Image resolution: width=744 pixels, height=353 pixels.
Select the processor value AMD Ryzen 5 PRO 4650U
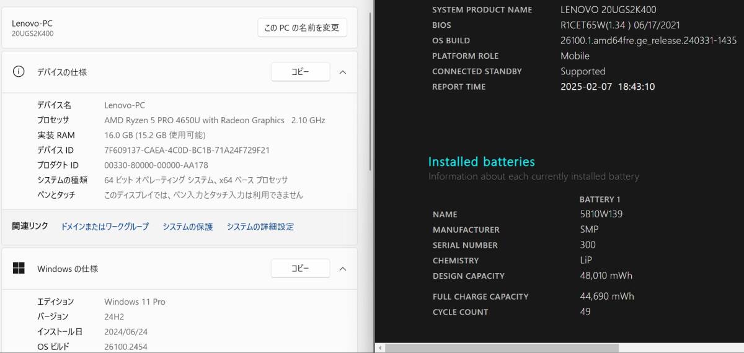215,120
